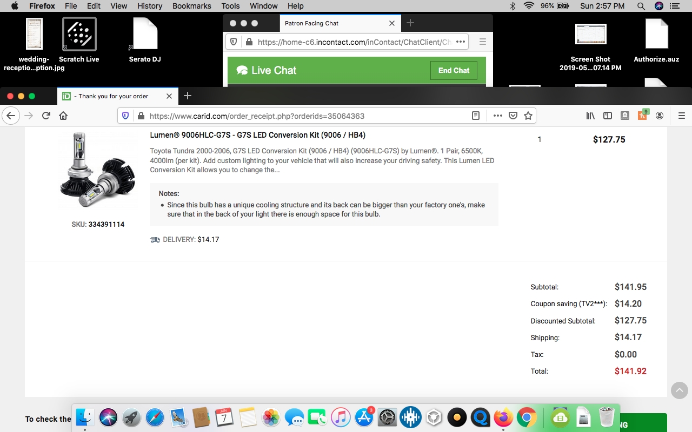The height and width of the screenshot is (432, 692).
Task: Open Firefox account icon
Action: [x=660, y=116]
